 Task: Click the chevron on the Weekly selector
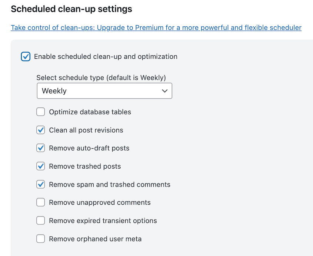[165, 91]
